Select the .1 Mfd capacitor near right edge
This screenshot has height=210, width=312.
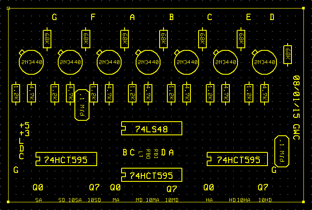pos(282,152)
